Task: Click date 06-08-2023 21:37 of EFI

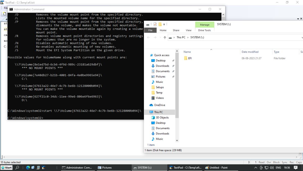Action: 251,58
